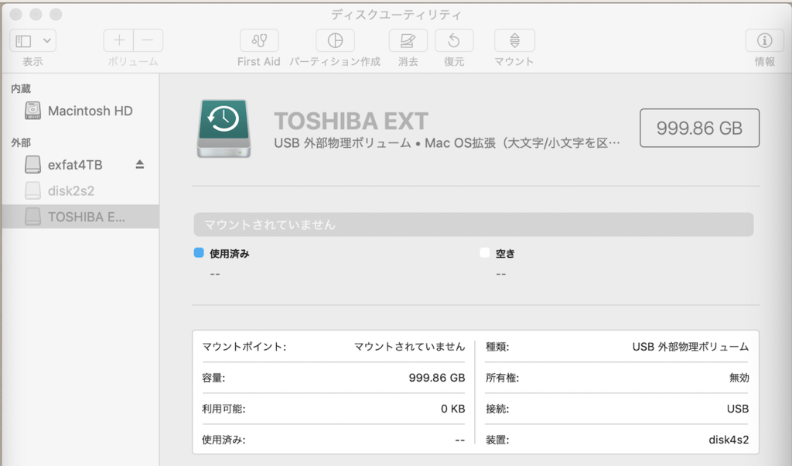Open the 情報 info icon
The width and height of the screenshot is (792, 466).
coord(764,40)
